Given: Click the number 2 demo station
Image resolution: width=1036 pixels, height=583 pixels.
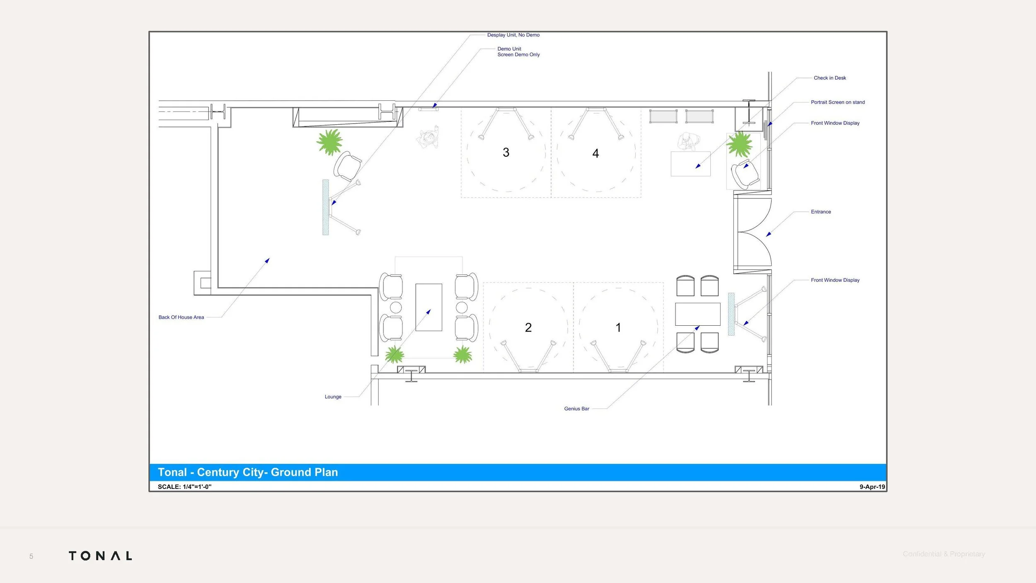Looking at the screenshot, I should [x=528, y=327].
